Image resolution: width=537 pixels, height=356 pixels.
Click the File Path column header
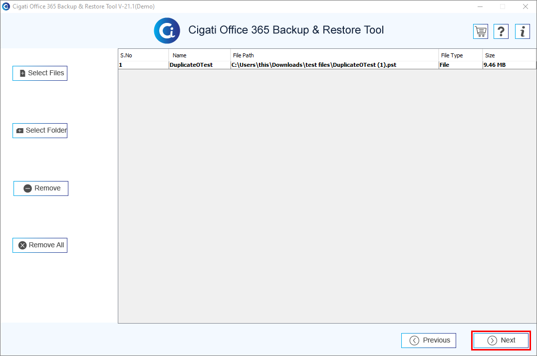point(334,55)
